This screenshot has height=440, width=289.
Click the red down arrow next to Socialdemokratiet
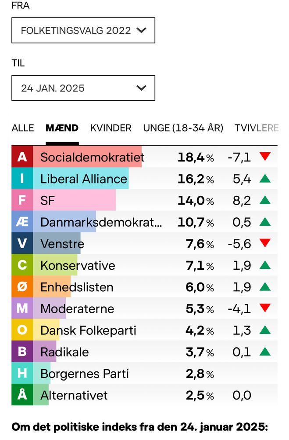[265, 157]
